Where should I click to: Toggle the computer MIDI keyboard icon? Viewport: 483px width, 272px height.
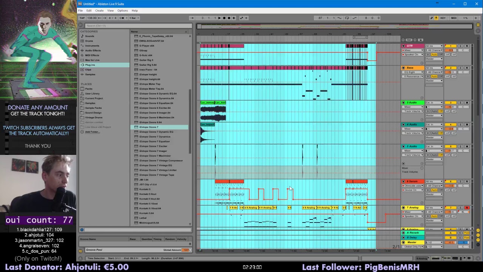pos(436,18)
